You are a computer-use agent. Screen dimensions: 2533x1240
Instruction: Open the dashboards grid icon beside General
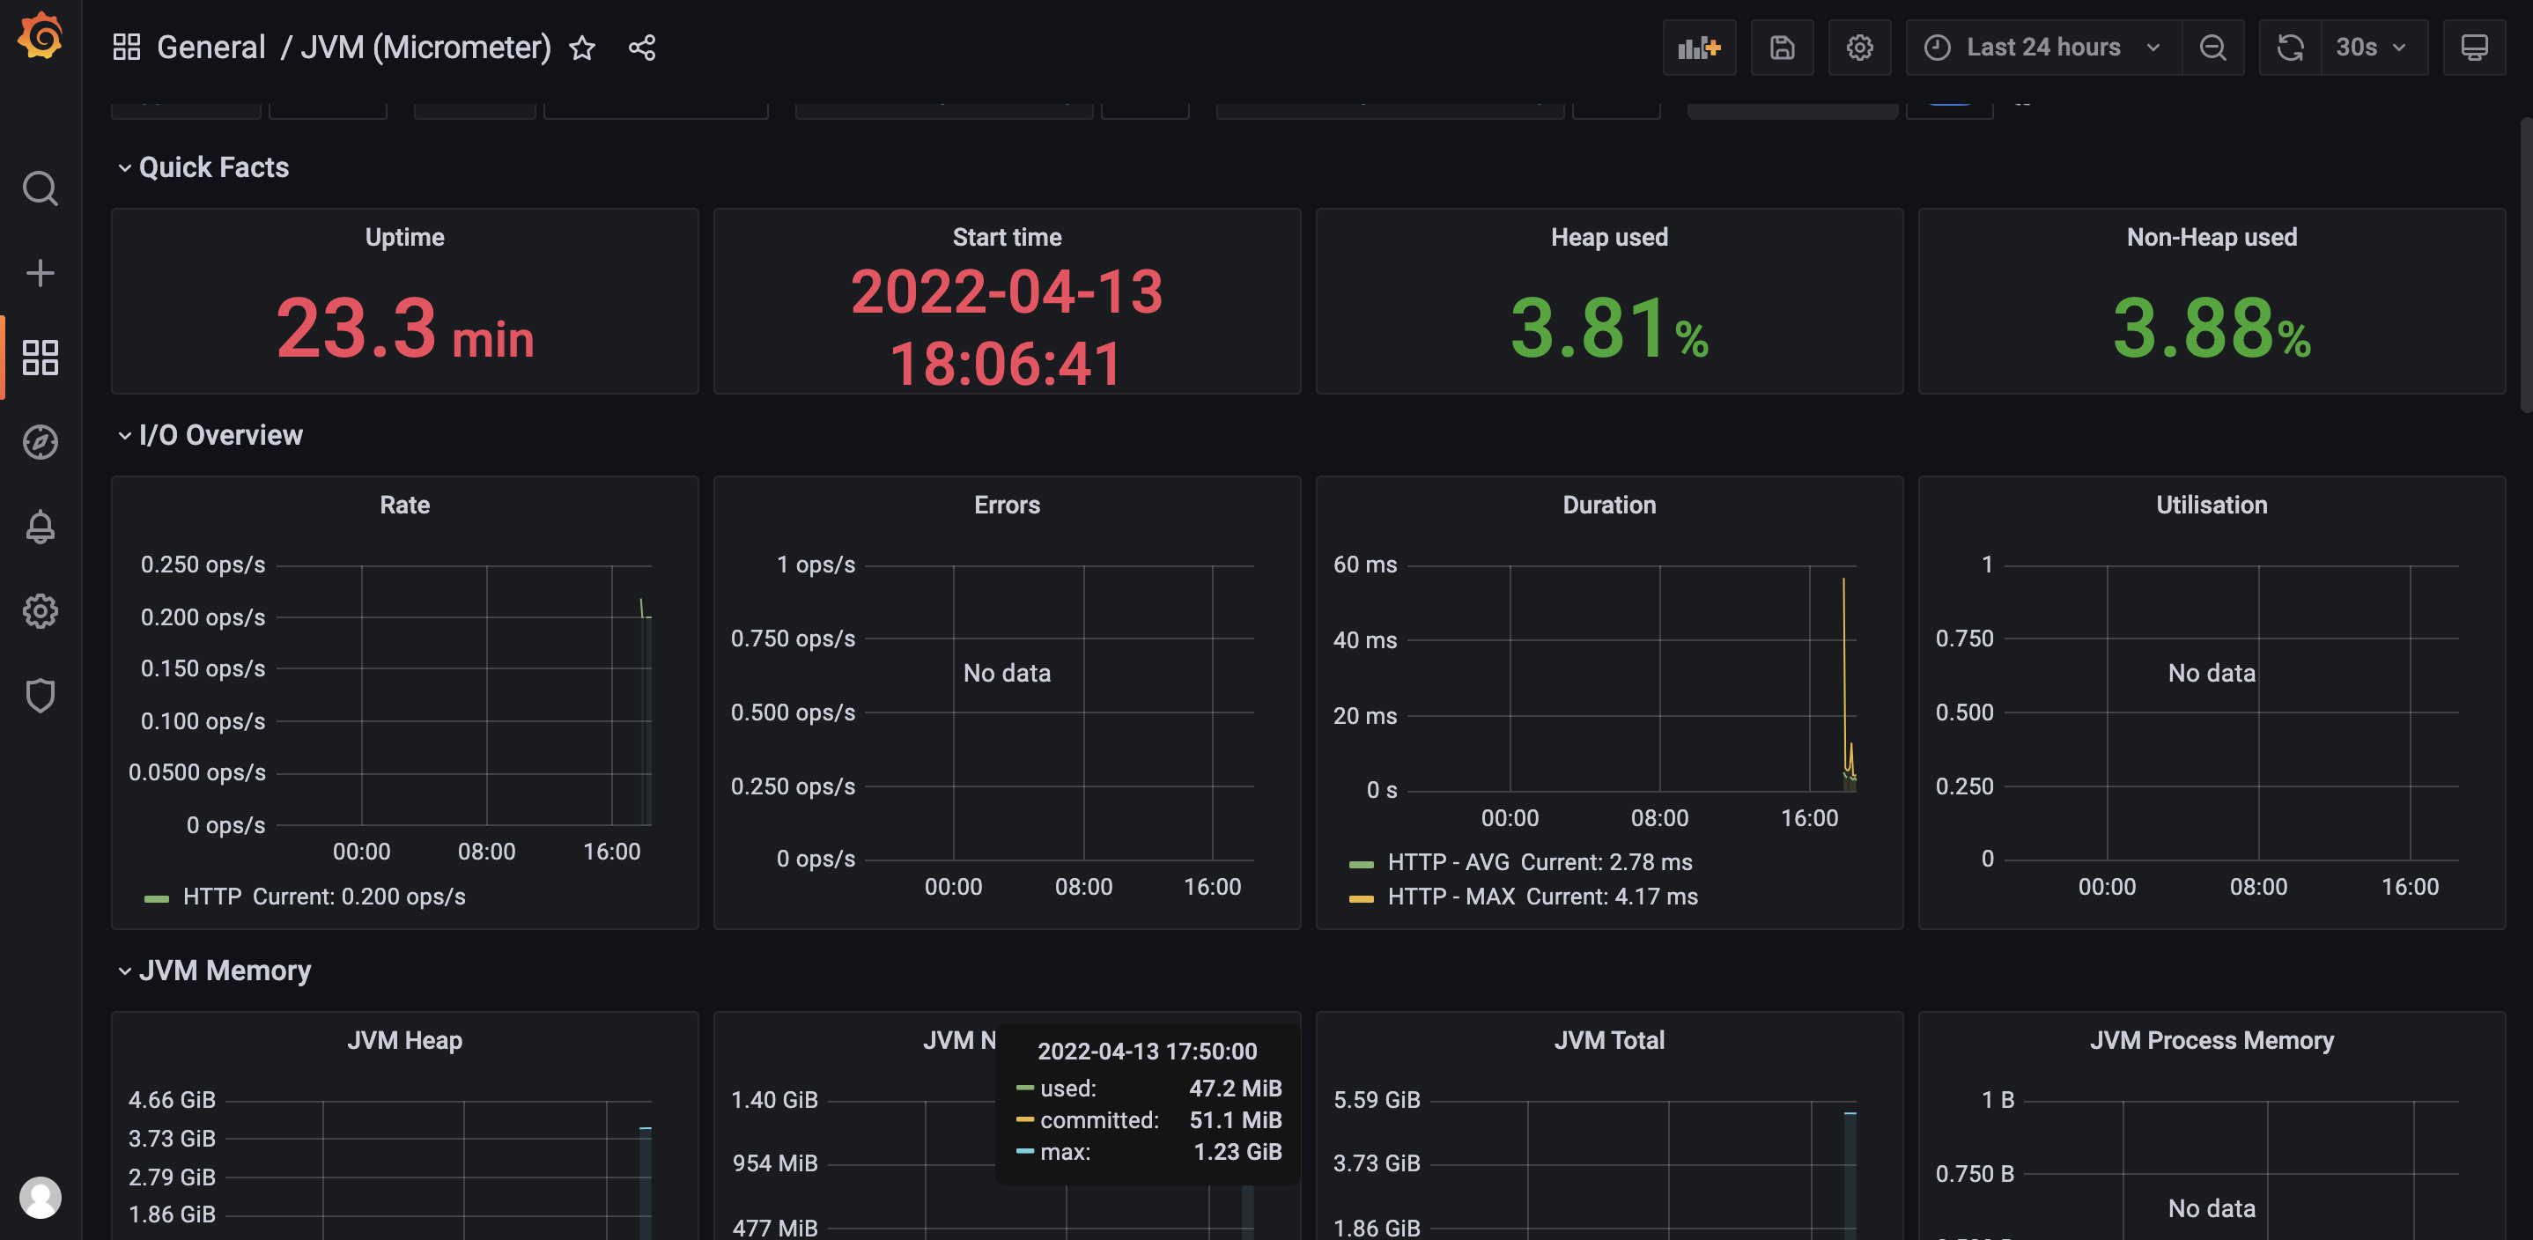(127, 48)
